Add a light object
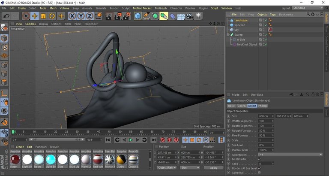The width and height of the screenshot is (329, 176). (198, 16)
